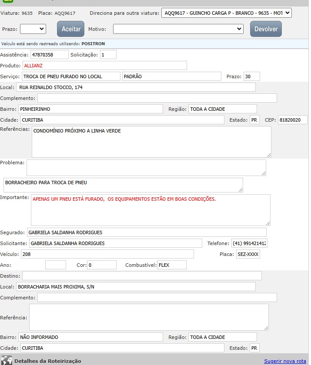Click inside the Referências text area
The width and height of the screenshot is (311, 365).
click(x=151, y=142)
